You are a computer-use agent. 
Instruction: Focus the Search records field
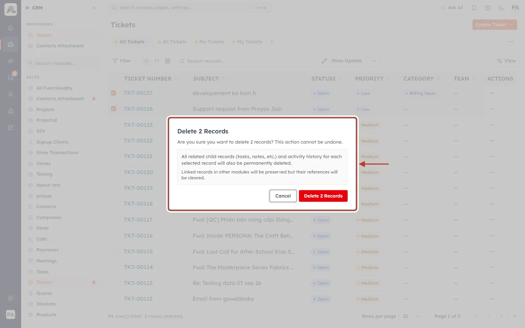[x=246, y=61]
